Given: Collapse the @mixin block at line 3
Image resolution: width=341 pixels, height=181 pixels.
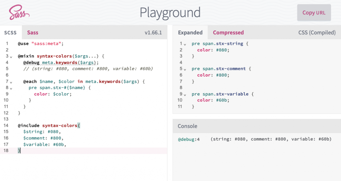Looking at the screenshot, I should (x=11, y=57).
